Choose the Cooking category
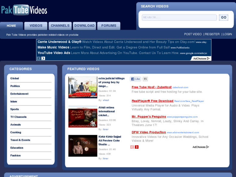 point(16,132)
